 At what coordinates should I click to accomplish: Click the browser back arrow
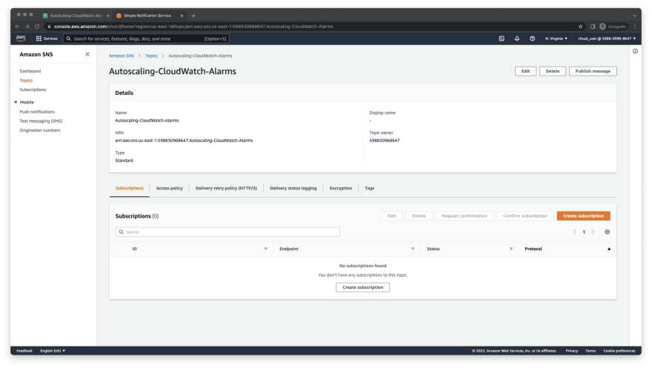click(18, 27)
